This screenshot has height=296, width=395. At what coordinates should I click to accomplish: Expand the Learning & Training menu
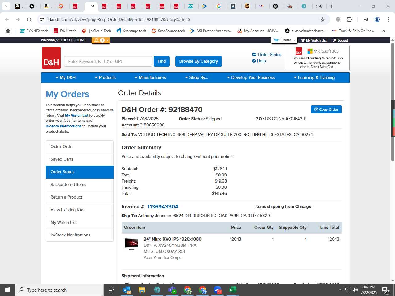[314, 78]
